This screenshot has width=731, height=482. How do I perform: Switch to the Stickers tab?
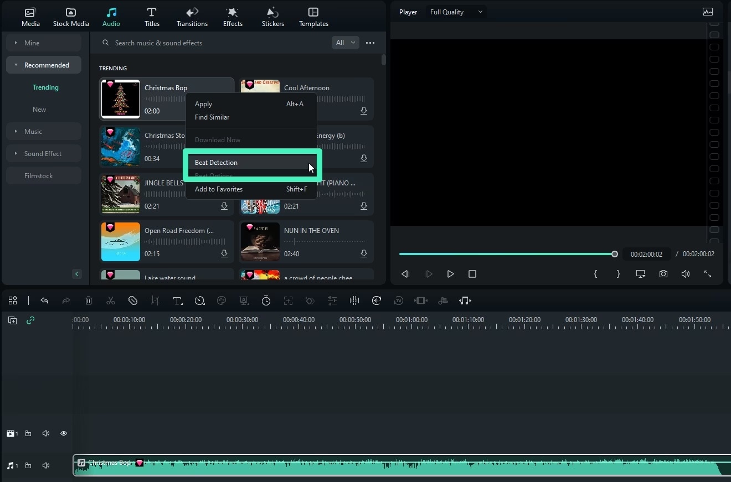[x=272, y=17]
